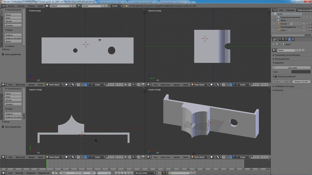Click the Timeline editor type selector icon

pyautogui.click(x=3, y=173)
